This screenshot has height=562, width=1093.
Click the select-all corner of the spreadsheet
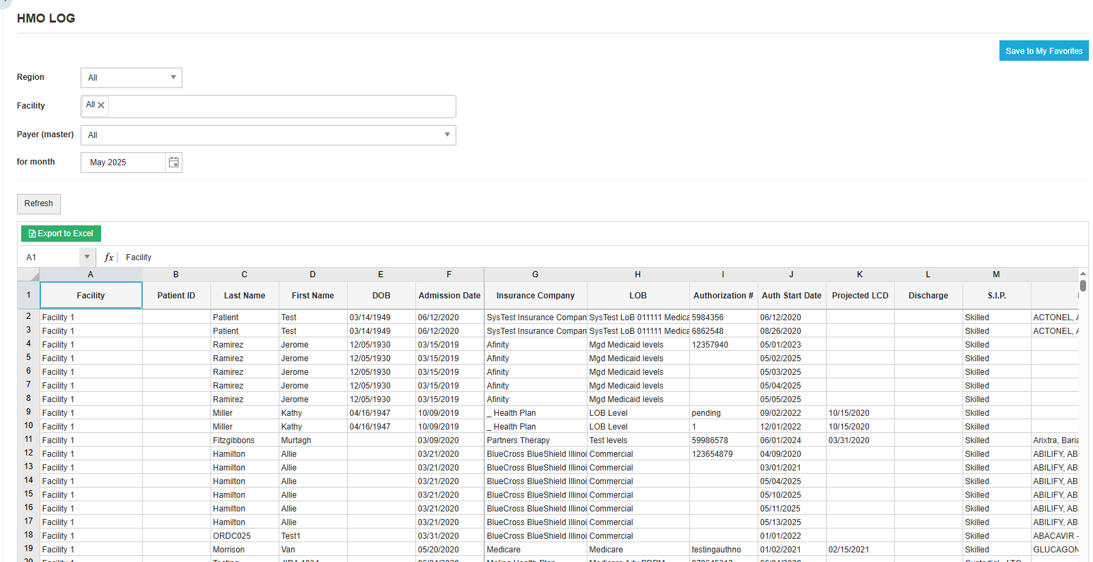29,275
